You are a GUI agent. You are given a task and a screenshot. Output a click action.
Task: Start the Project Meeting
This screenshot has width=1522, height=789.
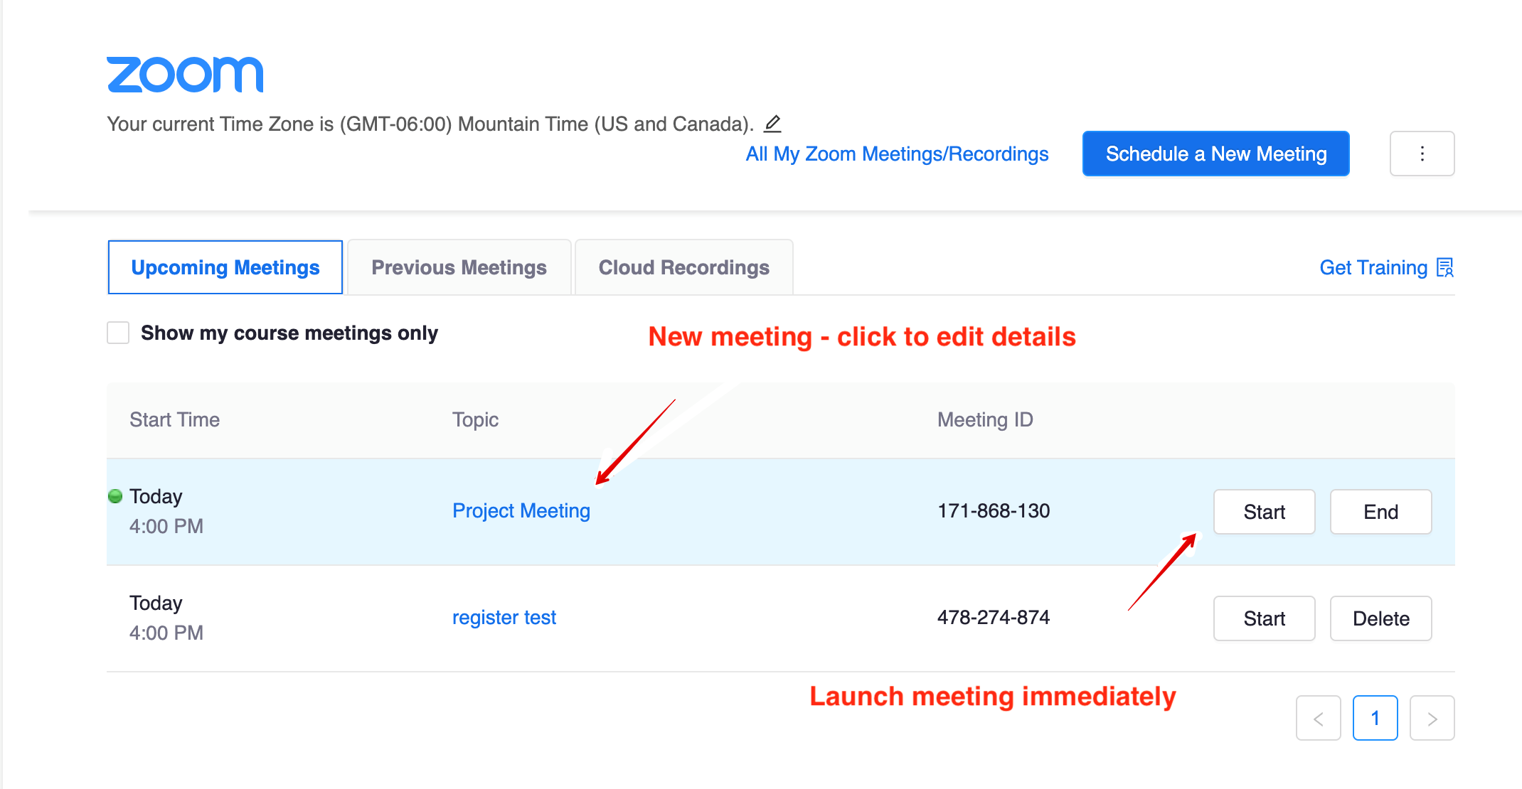pos(1264,512)
